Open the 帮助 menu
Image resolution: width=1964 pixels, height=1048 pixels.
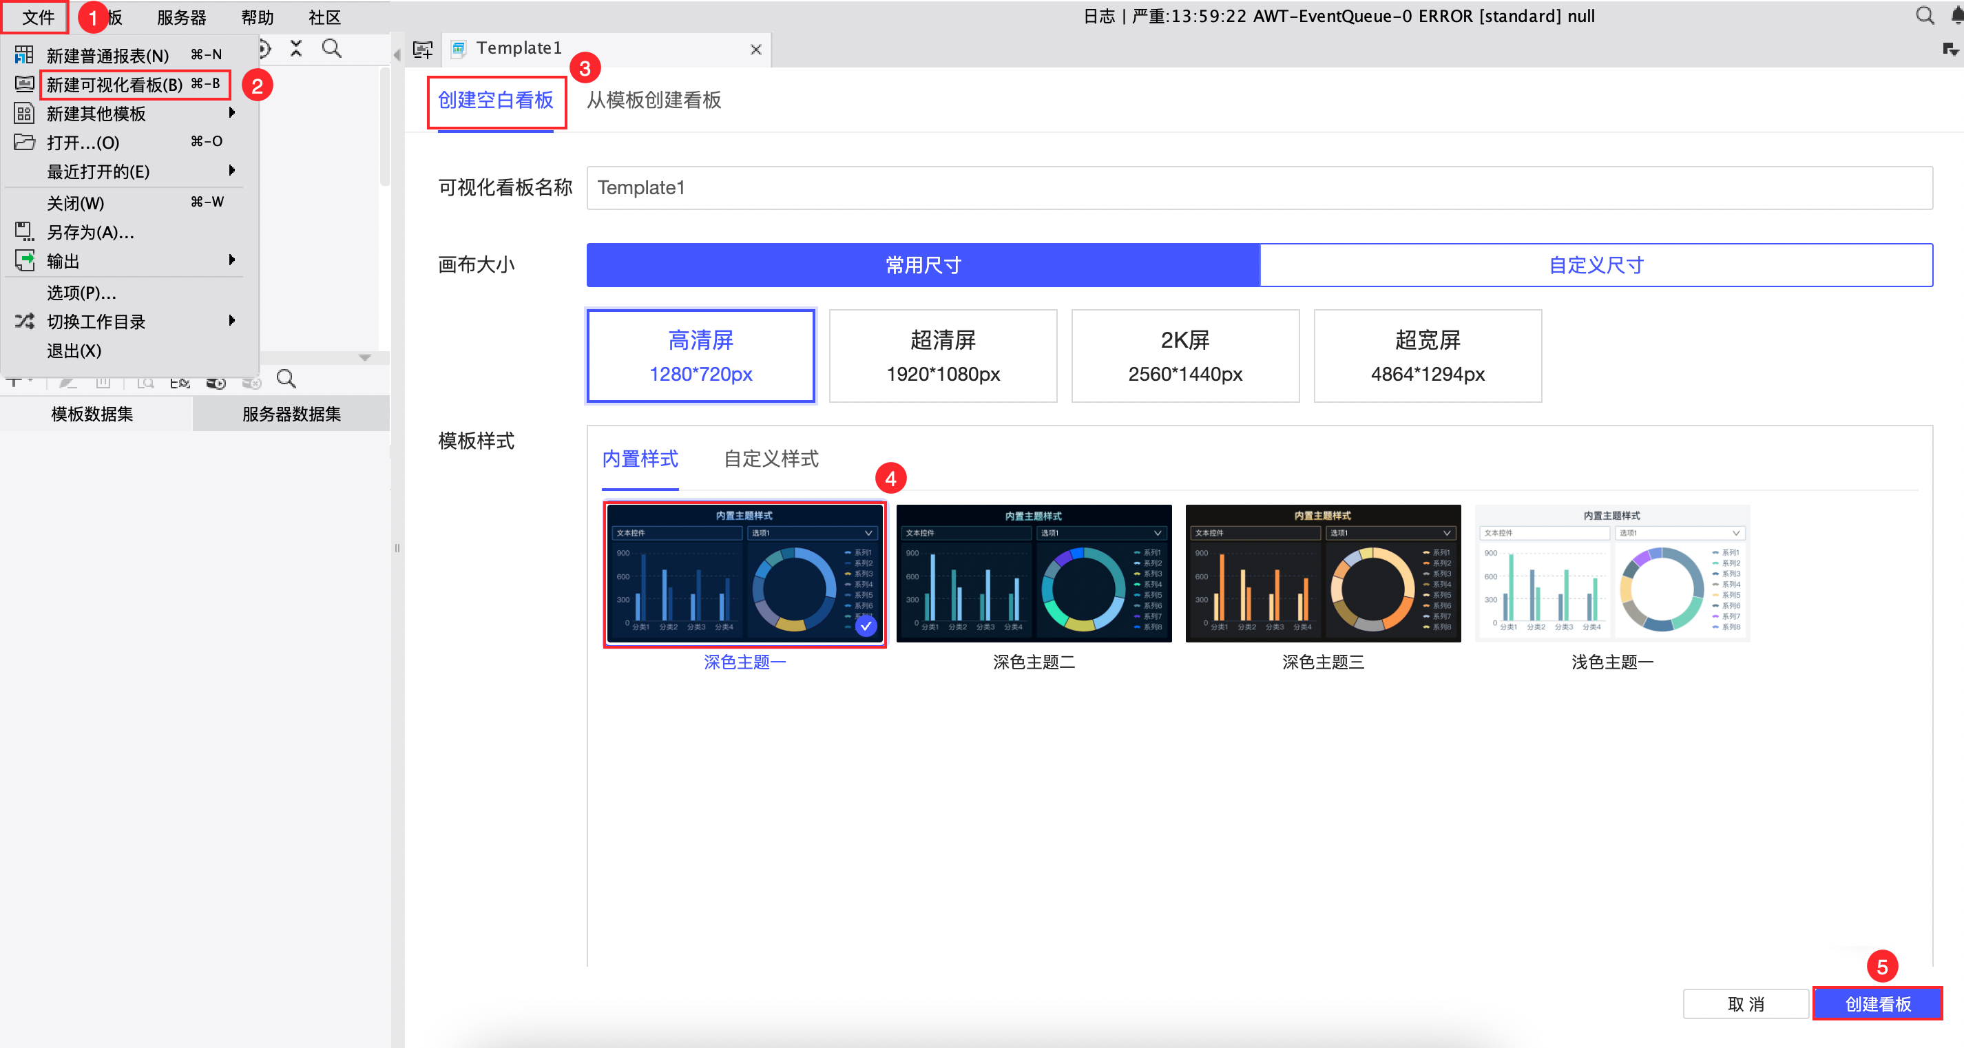(257, 16)
